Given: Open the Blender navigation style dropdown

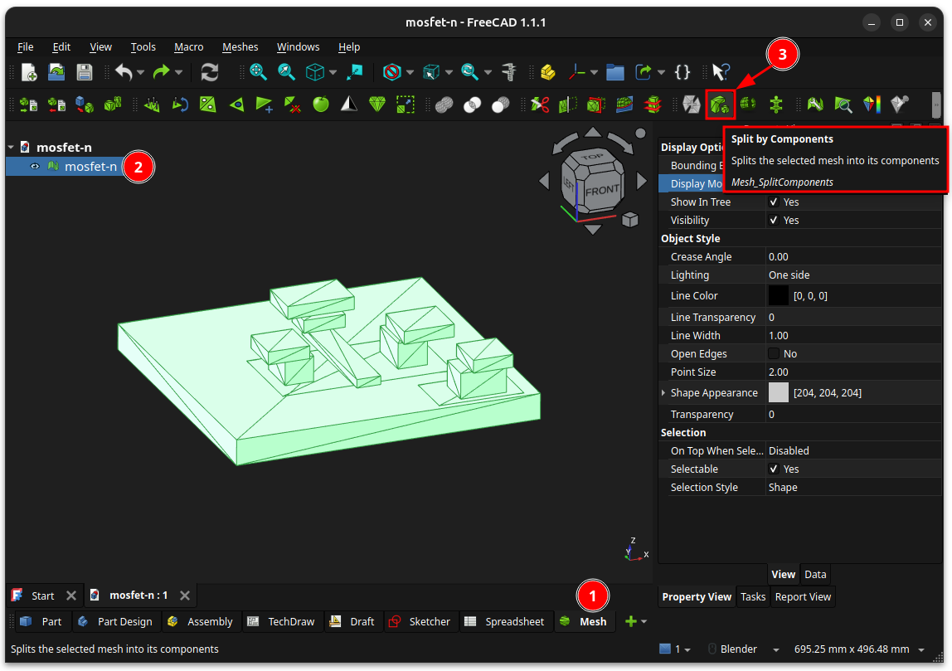Looking at the screenshot, I should (775, 649).
